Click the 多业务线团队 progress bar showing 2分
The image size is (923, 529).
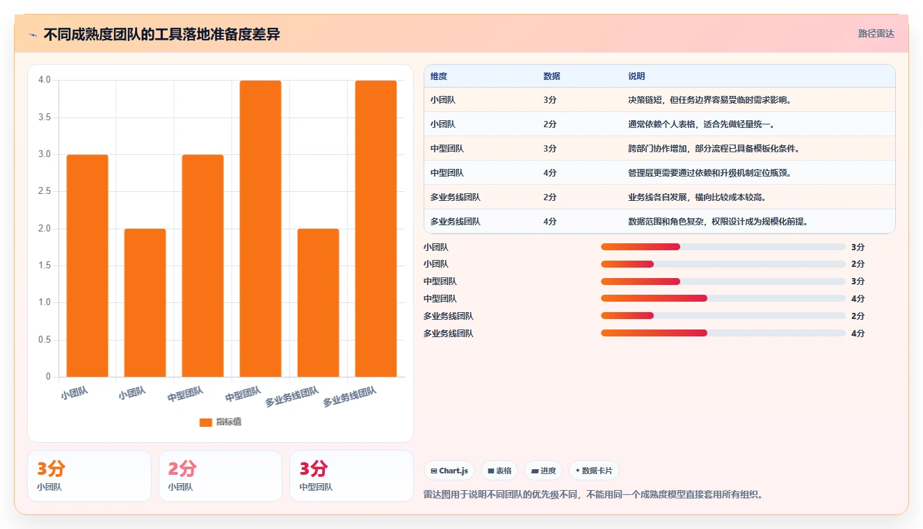(x=723, y=316)
